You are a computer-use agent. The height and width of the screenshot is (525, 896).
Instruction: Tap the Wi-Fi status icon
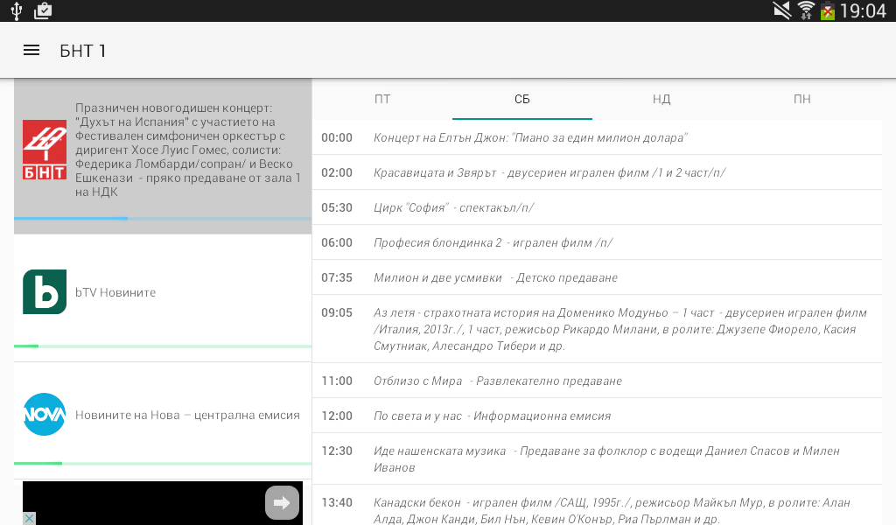(x=806, y=10)
